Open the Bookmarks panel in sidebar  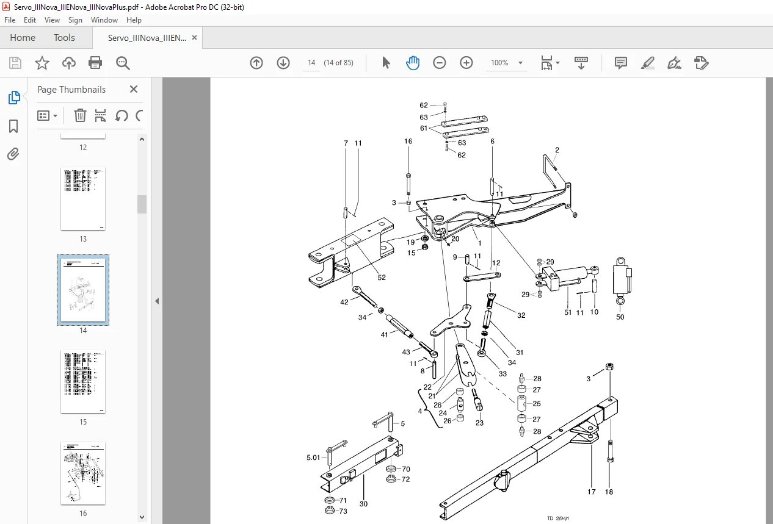[x=13, y=126]
